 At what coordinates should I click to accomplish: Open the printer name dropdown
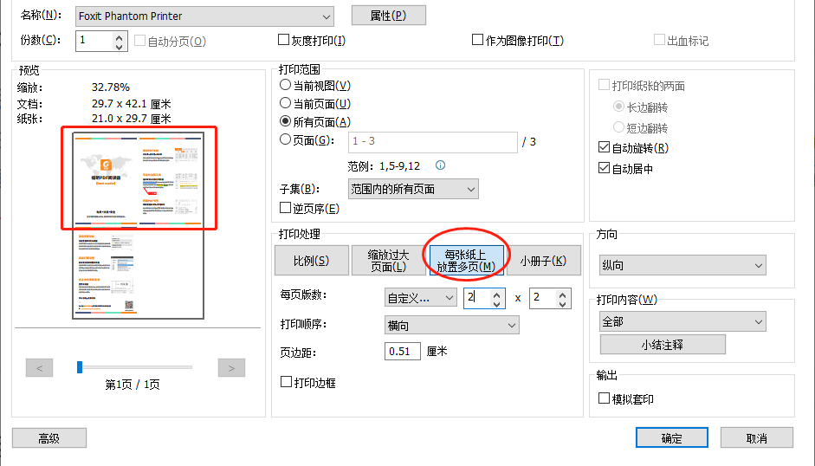(x=204, y=16)
